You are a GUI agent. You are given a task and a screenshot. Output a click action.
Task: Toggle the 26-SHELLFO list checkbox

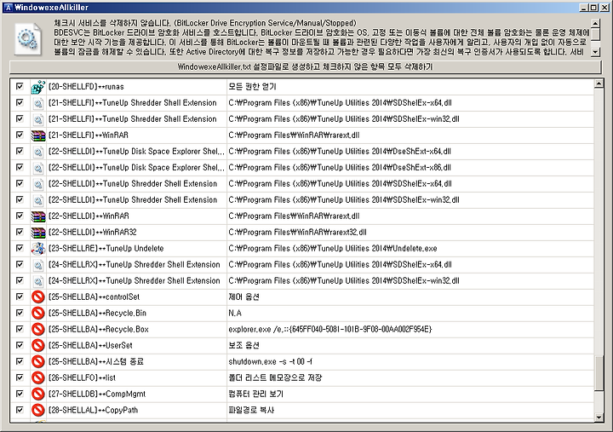tap(20, 377)
